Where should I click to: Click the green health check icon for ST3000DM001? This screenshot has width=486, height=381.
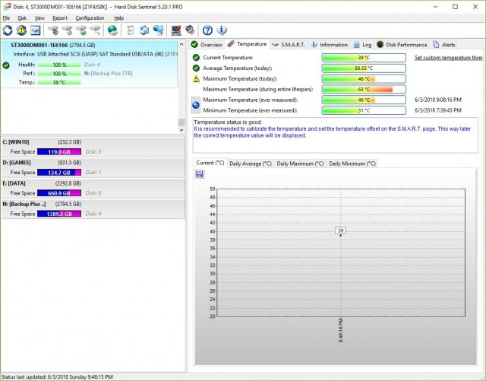click(x=6, y=65)
